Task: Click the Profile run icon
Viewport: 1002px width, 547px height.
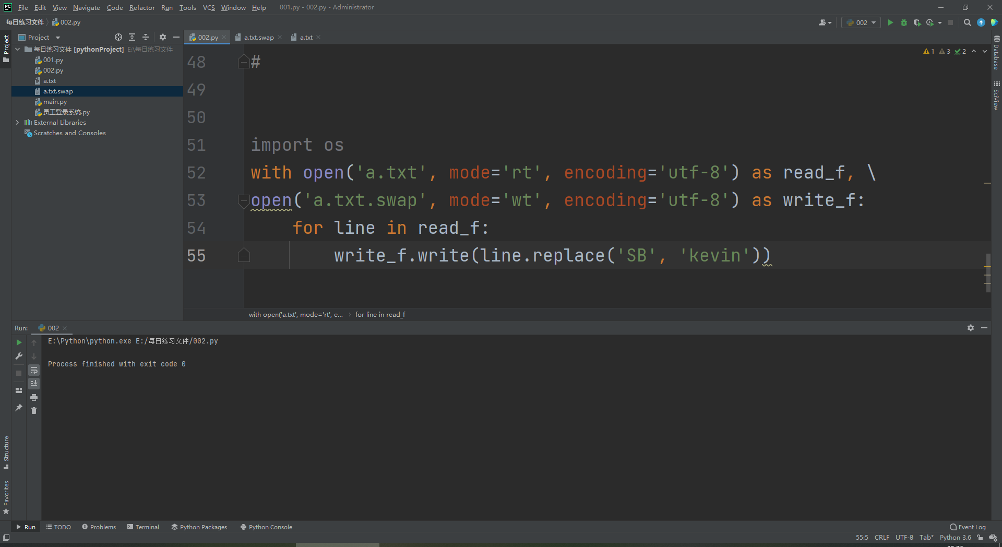Action: pyautogui.click(x=930, y=22)
